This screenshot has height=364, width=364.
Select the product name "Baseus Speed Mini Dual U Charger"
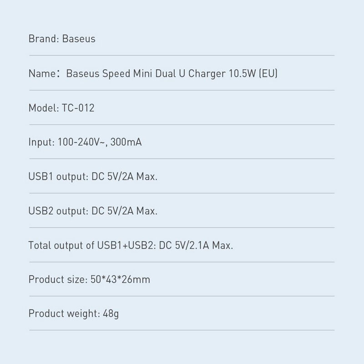[x=144, y=73]
